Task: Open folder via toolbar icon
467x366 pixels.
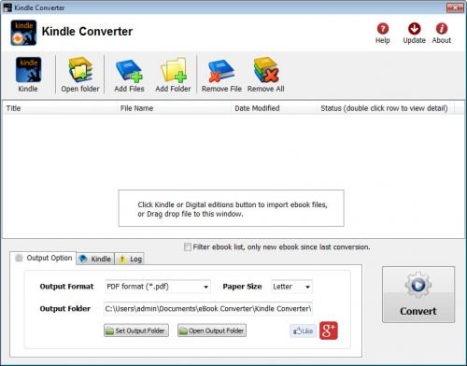Action: point(80,69)
